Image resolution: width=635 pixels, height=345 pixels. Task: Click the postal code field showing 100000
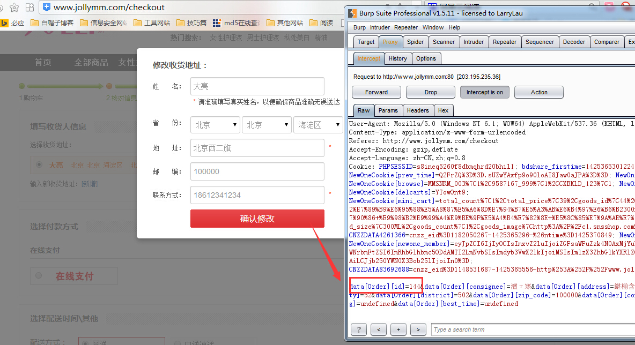pyautogui.click(x=257, y=171)
